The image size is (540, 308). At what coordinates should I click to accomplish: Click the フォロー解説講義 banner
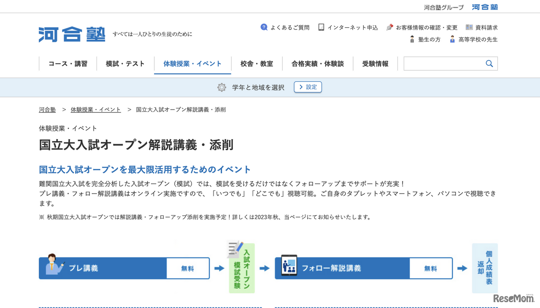click(364, 268)
